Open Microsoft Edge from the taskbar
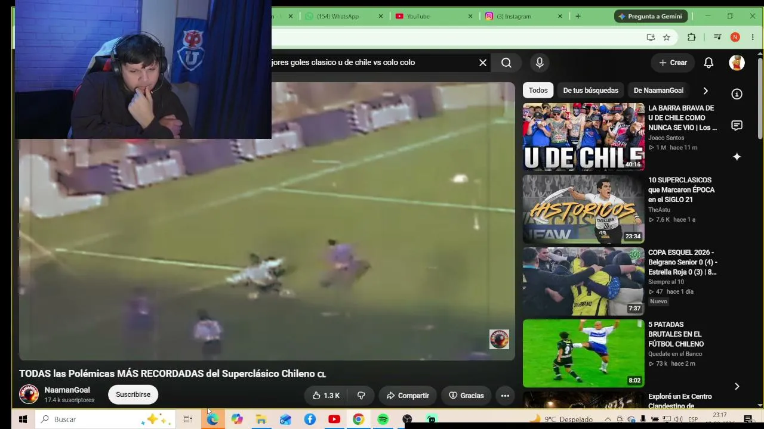764x429 pixels. (x=212, y=419)
